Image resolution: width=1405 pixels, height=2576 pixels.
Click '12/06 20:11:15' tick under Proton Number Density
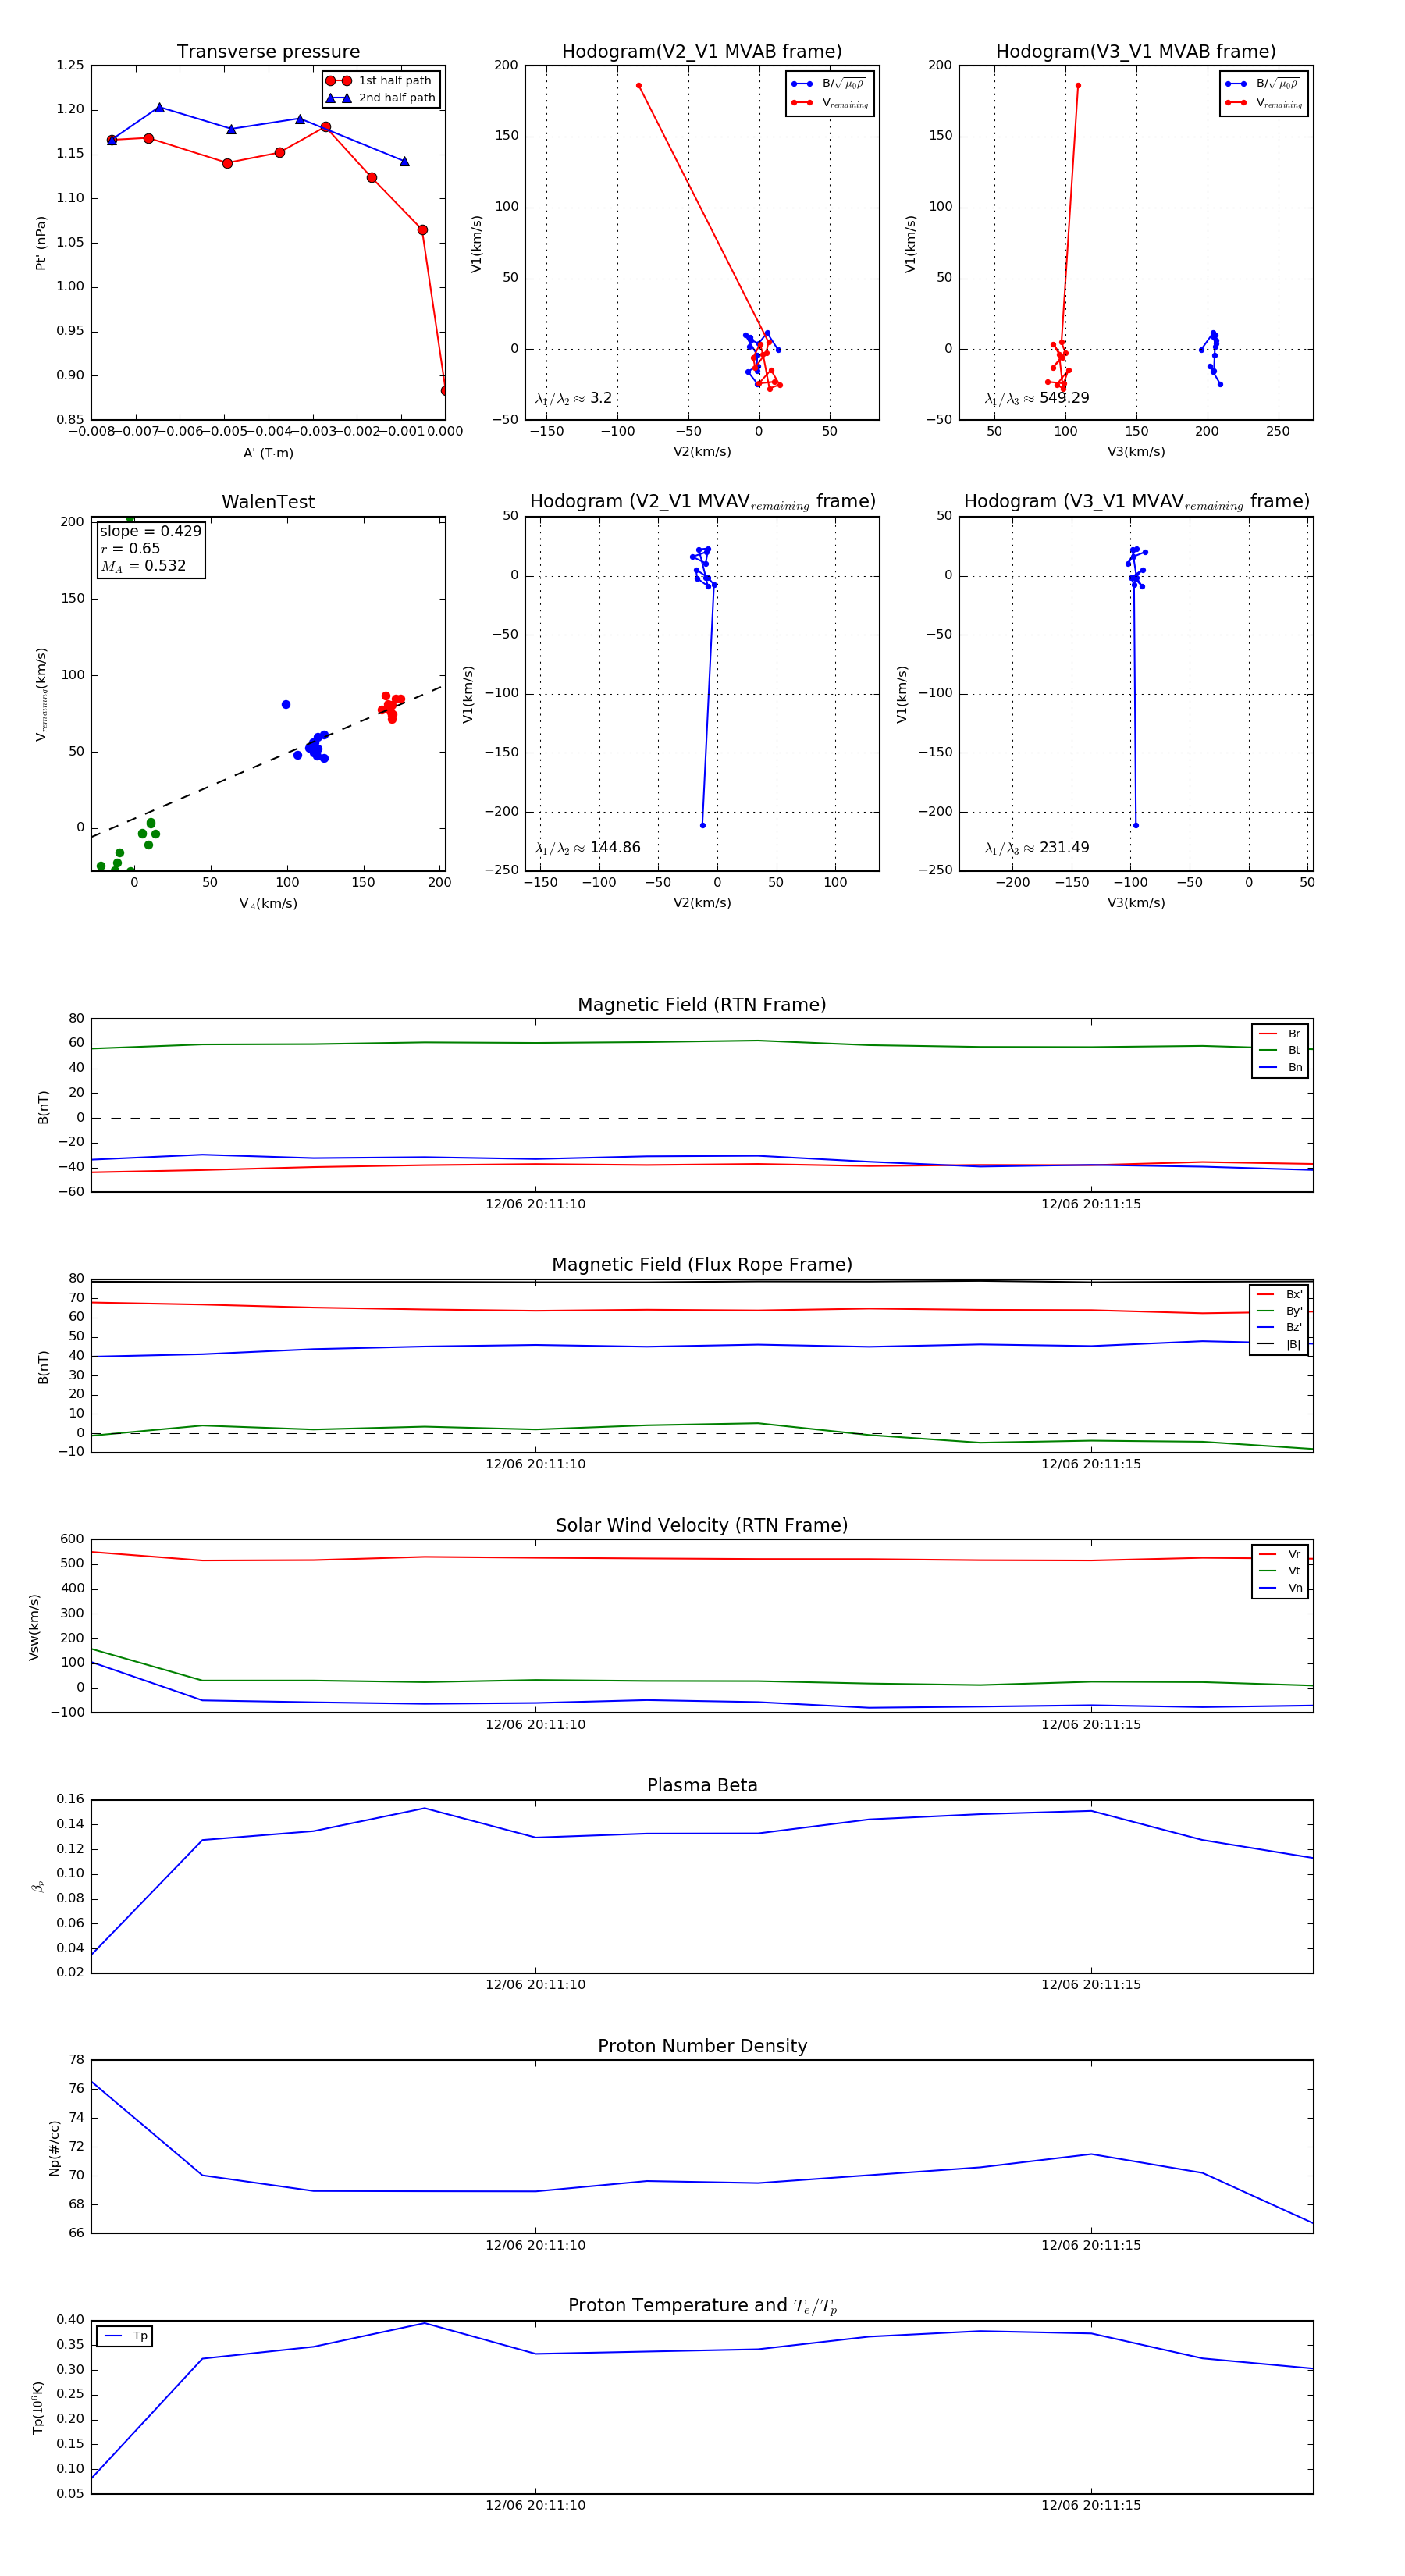coord(1091,2245)
